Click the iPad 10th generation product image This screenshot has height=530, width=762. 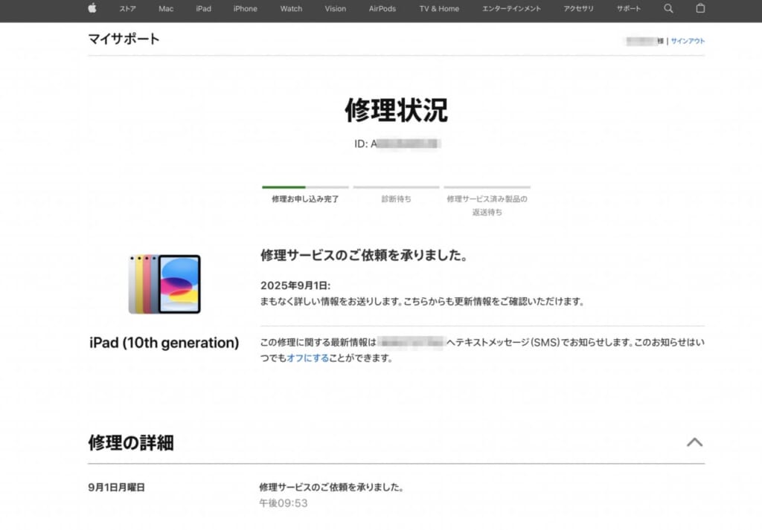[x=164, y=284]
